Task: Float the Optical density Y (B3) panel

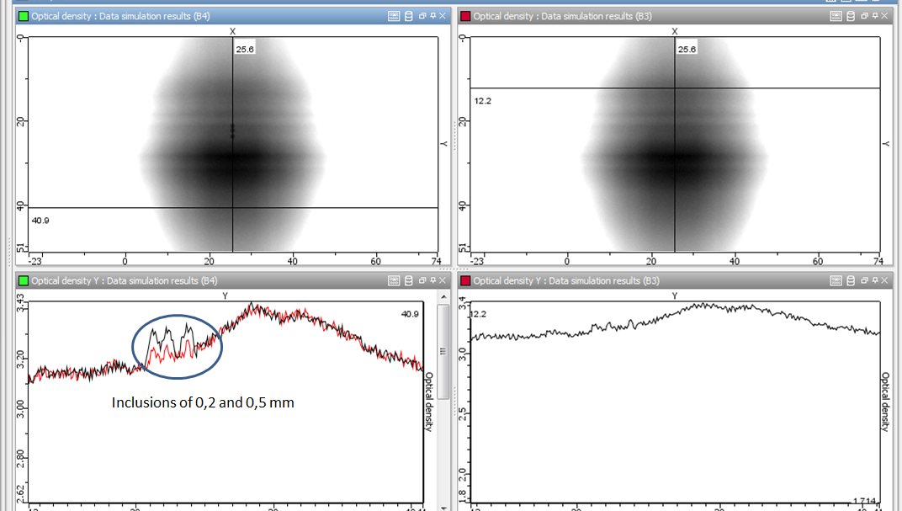Action: 864,280
